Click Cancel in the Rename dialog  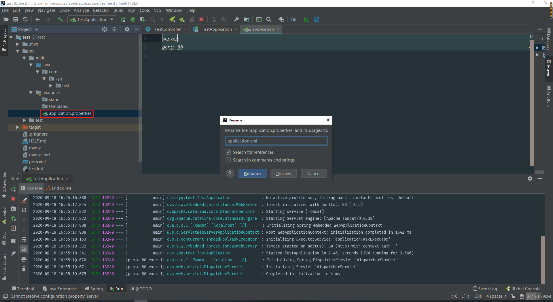click(314, 173)
